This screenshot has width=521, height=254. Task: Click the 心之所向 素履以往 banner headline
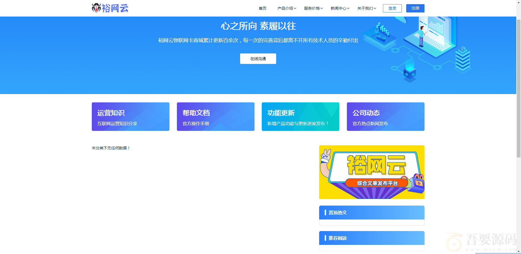(258, 26)
